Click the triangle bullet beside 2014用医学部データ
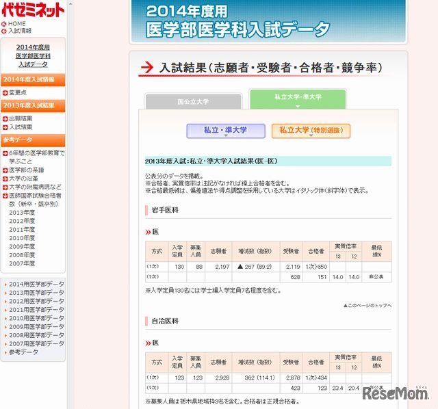This screenshot has height=409, width=438. click(5, 285)
